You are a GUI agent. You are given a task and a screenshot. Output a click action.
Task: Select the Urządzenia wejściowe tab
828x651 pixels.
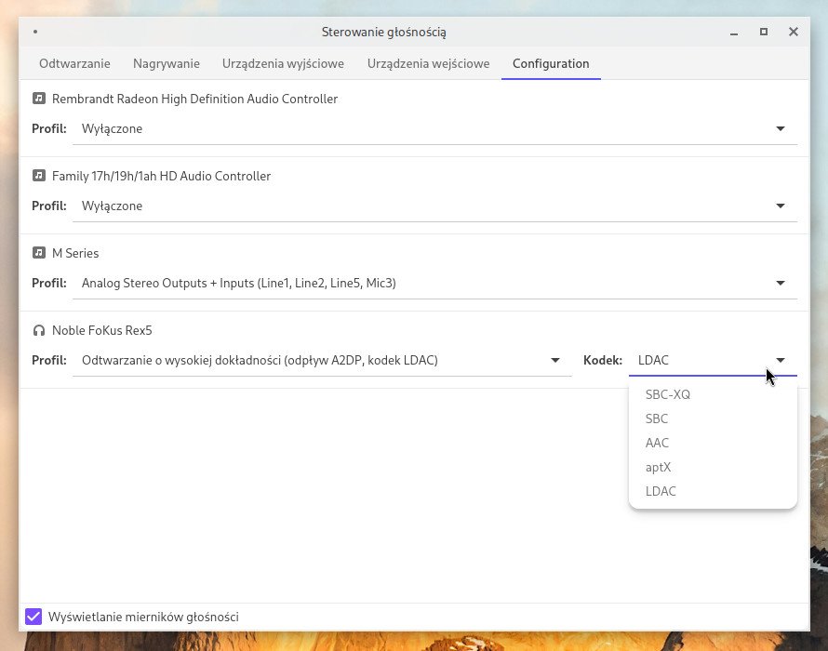[x=428, y=63]
